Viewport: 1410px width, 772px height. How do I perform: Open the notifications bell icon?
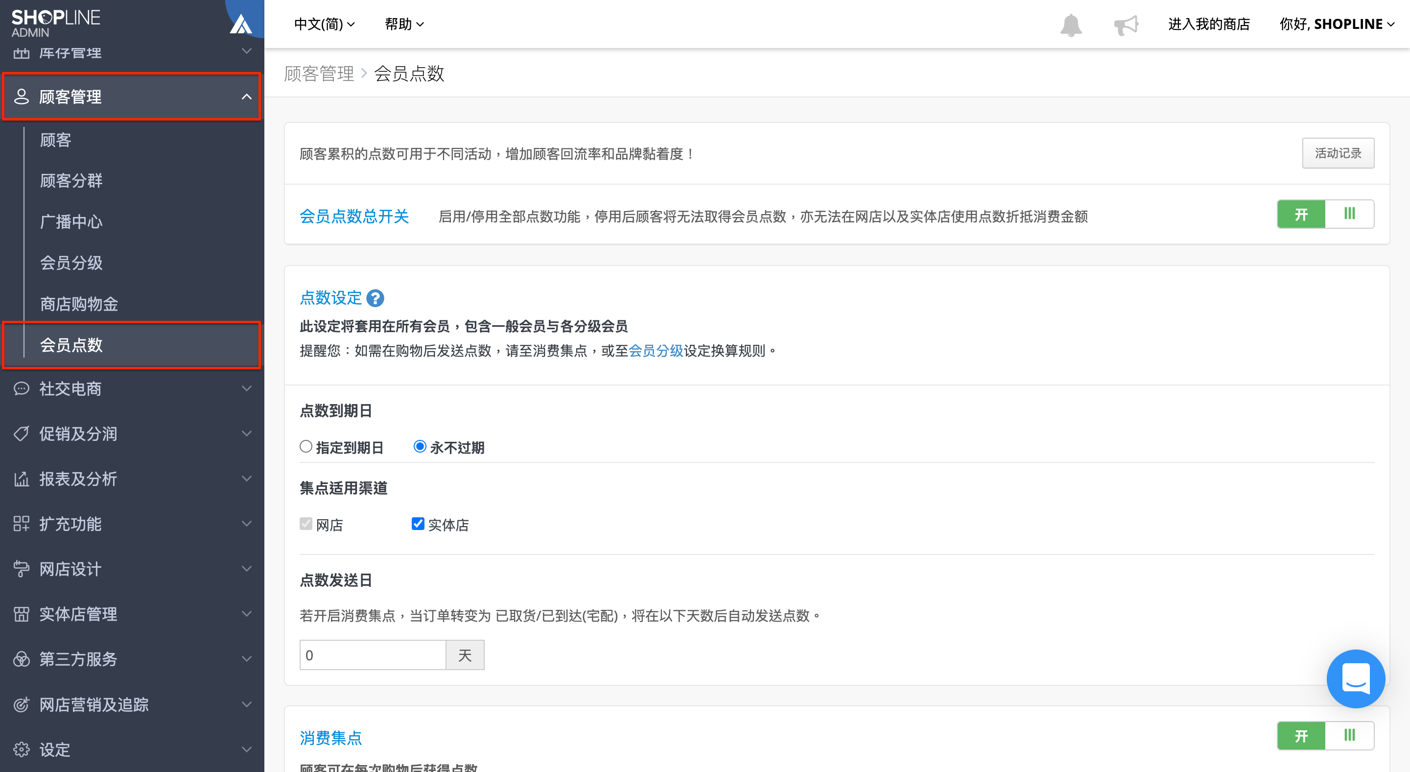1071,24
